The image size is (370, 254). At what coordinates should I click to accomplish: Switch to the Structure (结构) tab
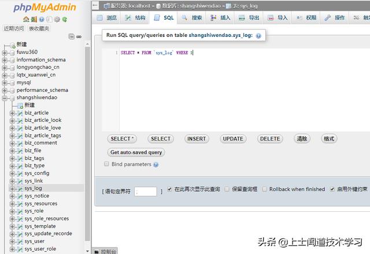[x=135, y=18]
